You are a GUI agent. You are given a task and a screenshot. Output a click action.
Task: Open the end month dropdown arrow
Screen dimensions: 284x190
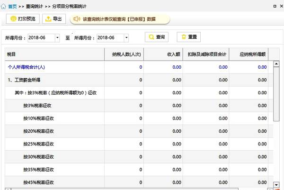pos(126,37)
